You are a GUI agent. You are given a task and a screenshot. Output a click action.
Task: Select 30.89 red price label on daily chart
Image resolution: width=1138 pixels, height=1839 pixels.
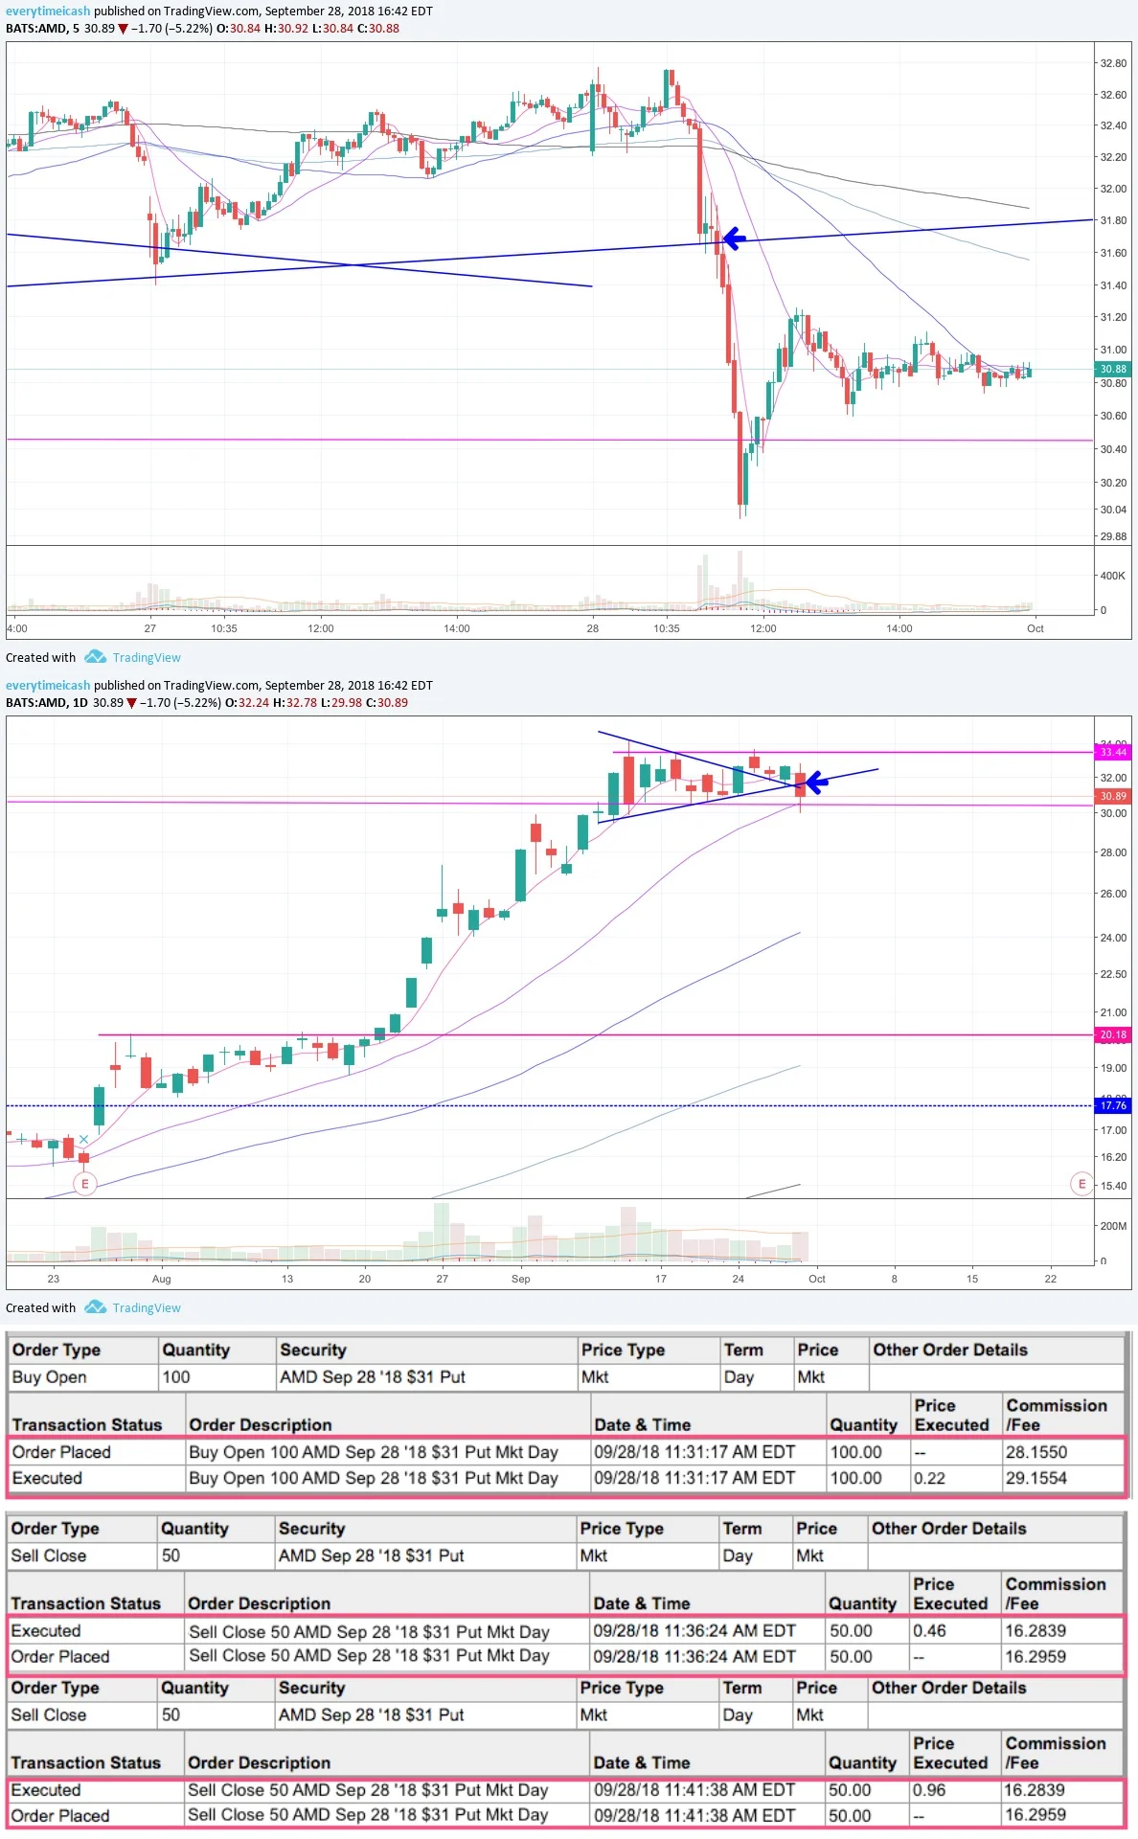[1112, 796]
